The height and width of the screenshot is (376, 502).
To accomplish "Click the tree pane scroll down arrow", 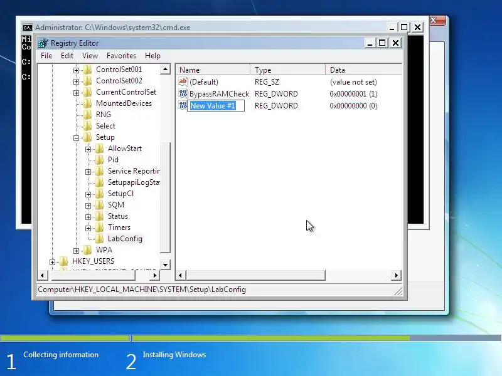I will tap(165, 264).
